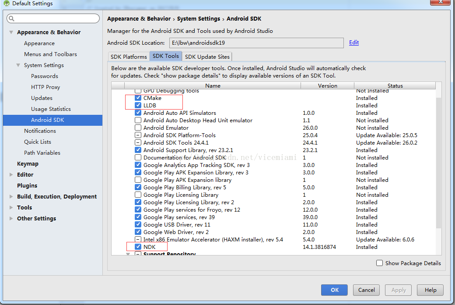Uncheck Google USB Driver checkbox
Viewport: 455px width, 305px height.
coord(138,224)
